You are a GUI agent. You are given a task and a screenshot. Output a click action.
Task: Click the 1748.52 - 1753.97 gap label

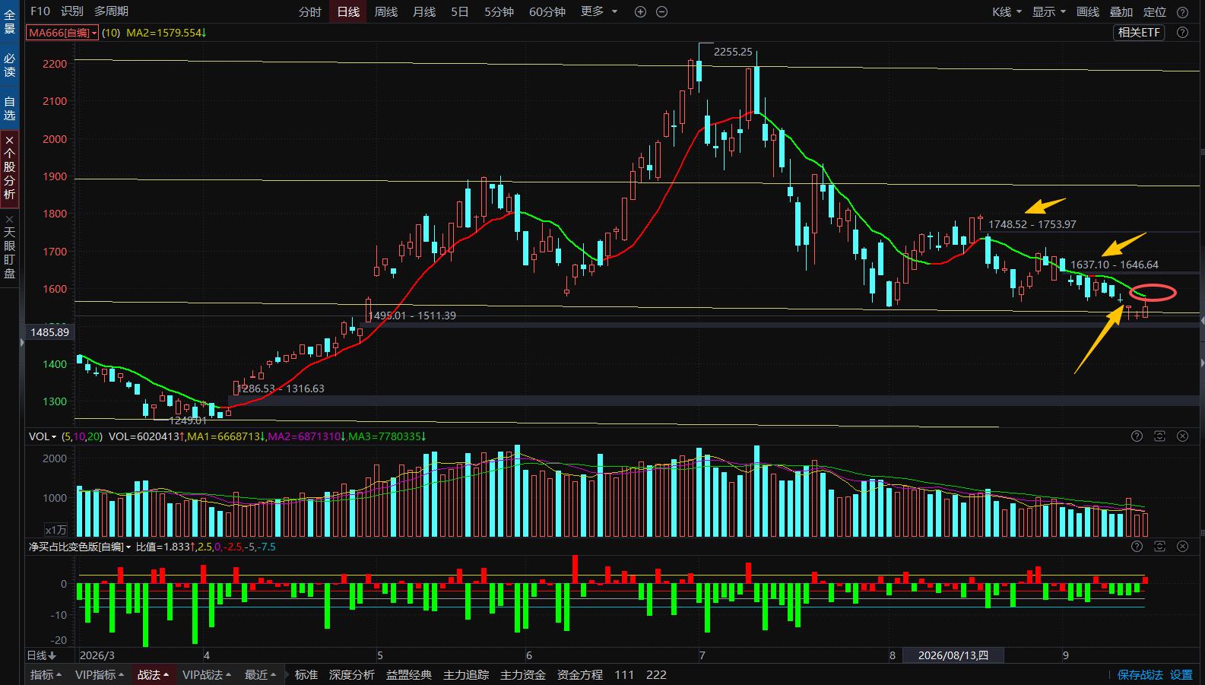point(1032,224)
